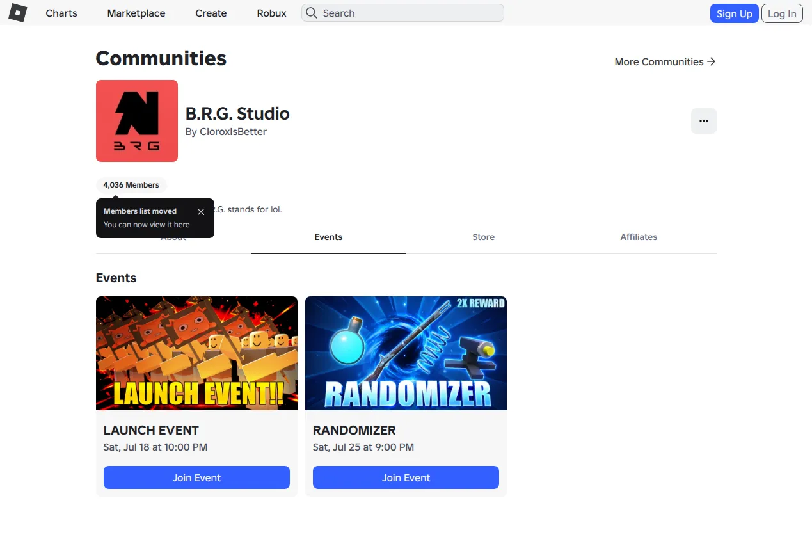
Task: Join the RANDOMIZER event
Action: (406, 477)
